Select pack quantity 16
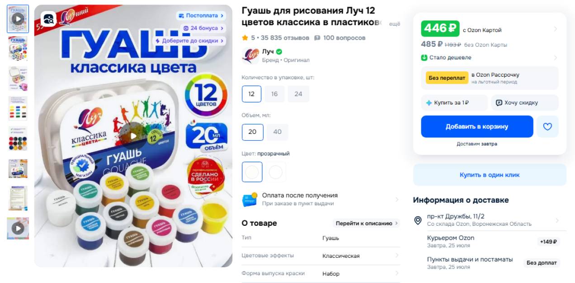 274,94
